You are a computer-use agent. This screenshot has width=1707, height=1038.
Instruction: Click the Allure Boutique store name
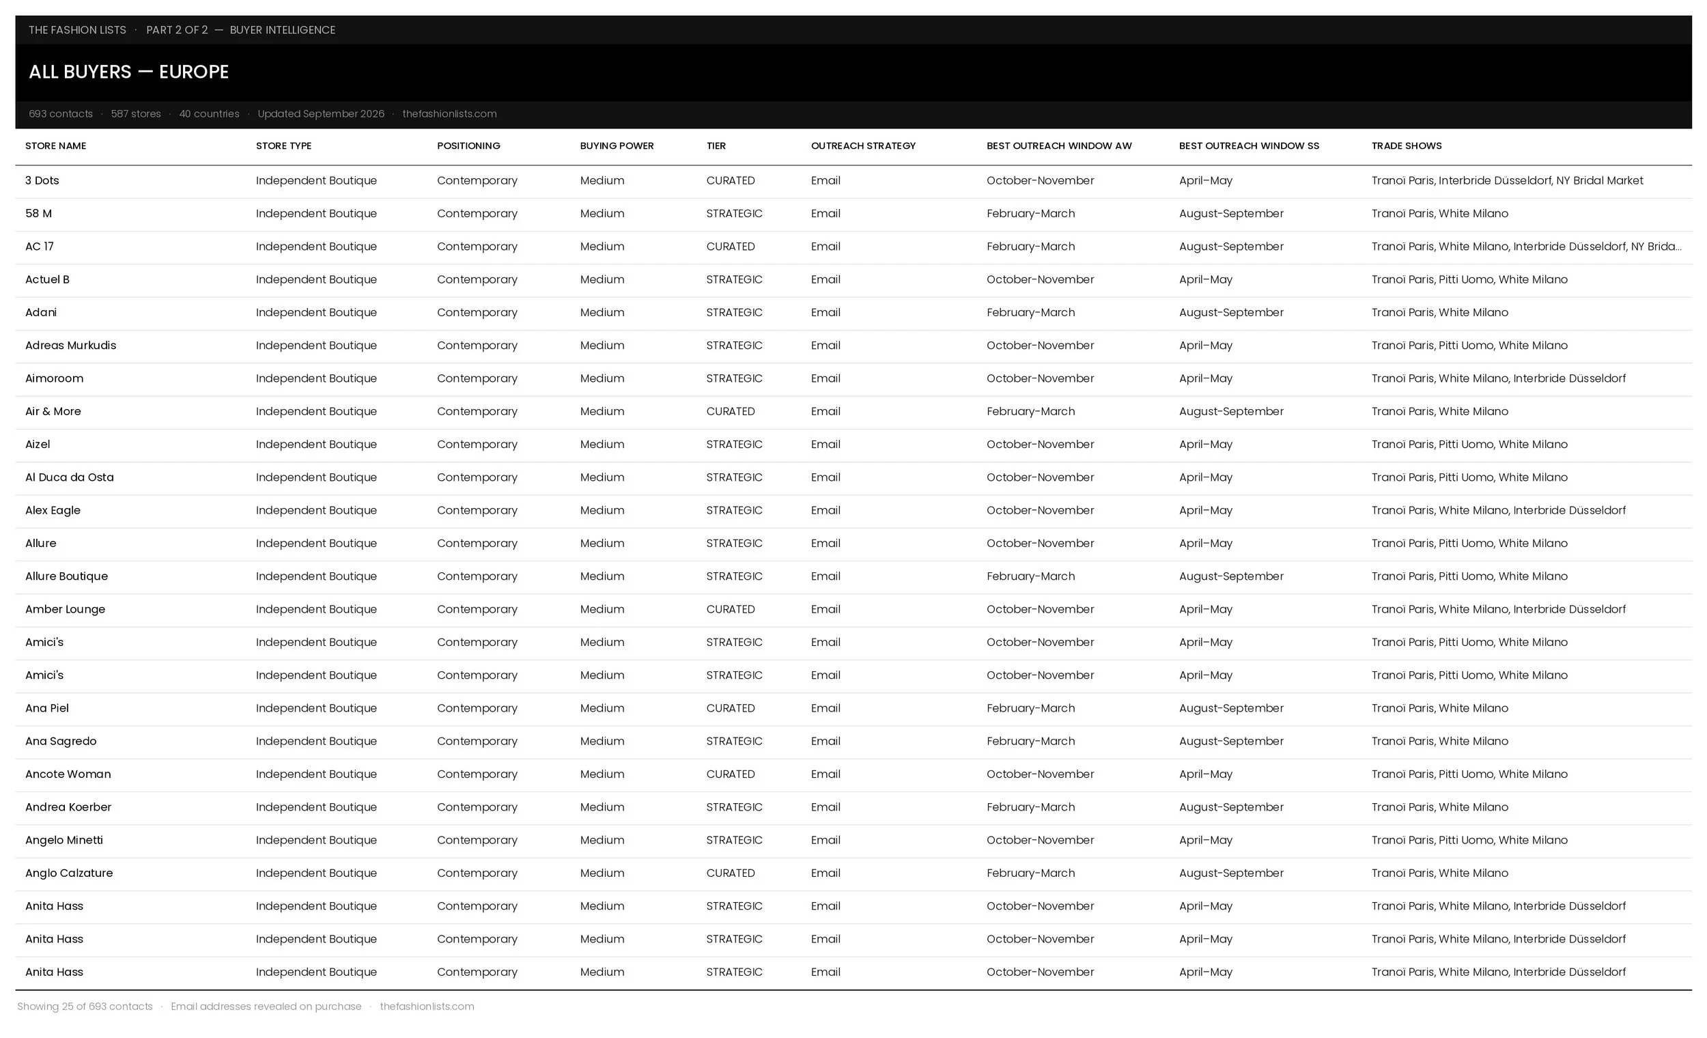[66, 576]
